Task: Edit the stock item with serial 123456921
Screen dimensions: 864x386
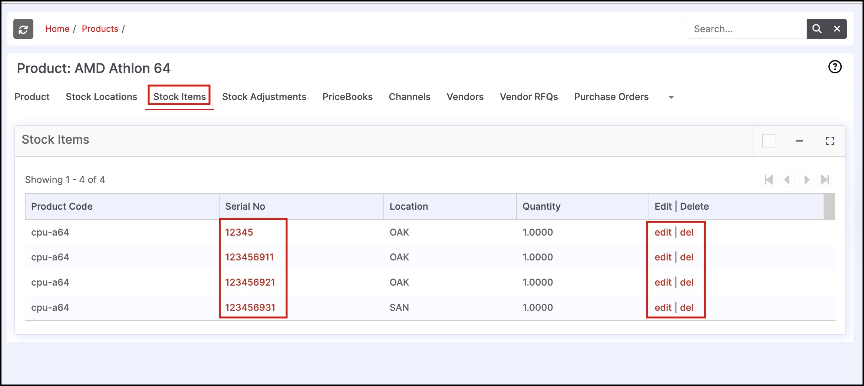Action: (663, 282)
